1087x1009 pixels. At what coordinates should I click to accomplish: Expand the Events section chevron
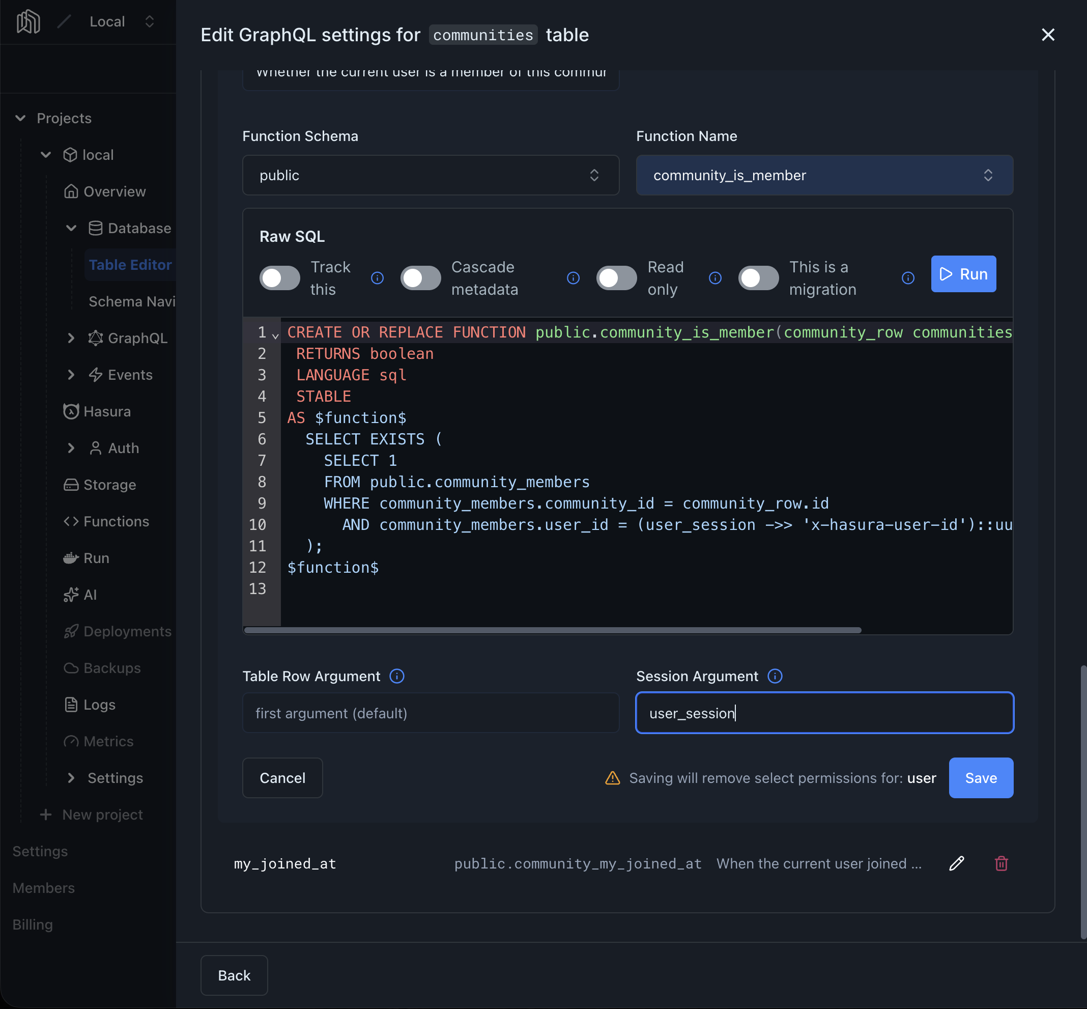(x=71, y=375)
